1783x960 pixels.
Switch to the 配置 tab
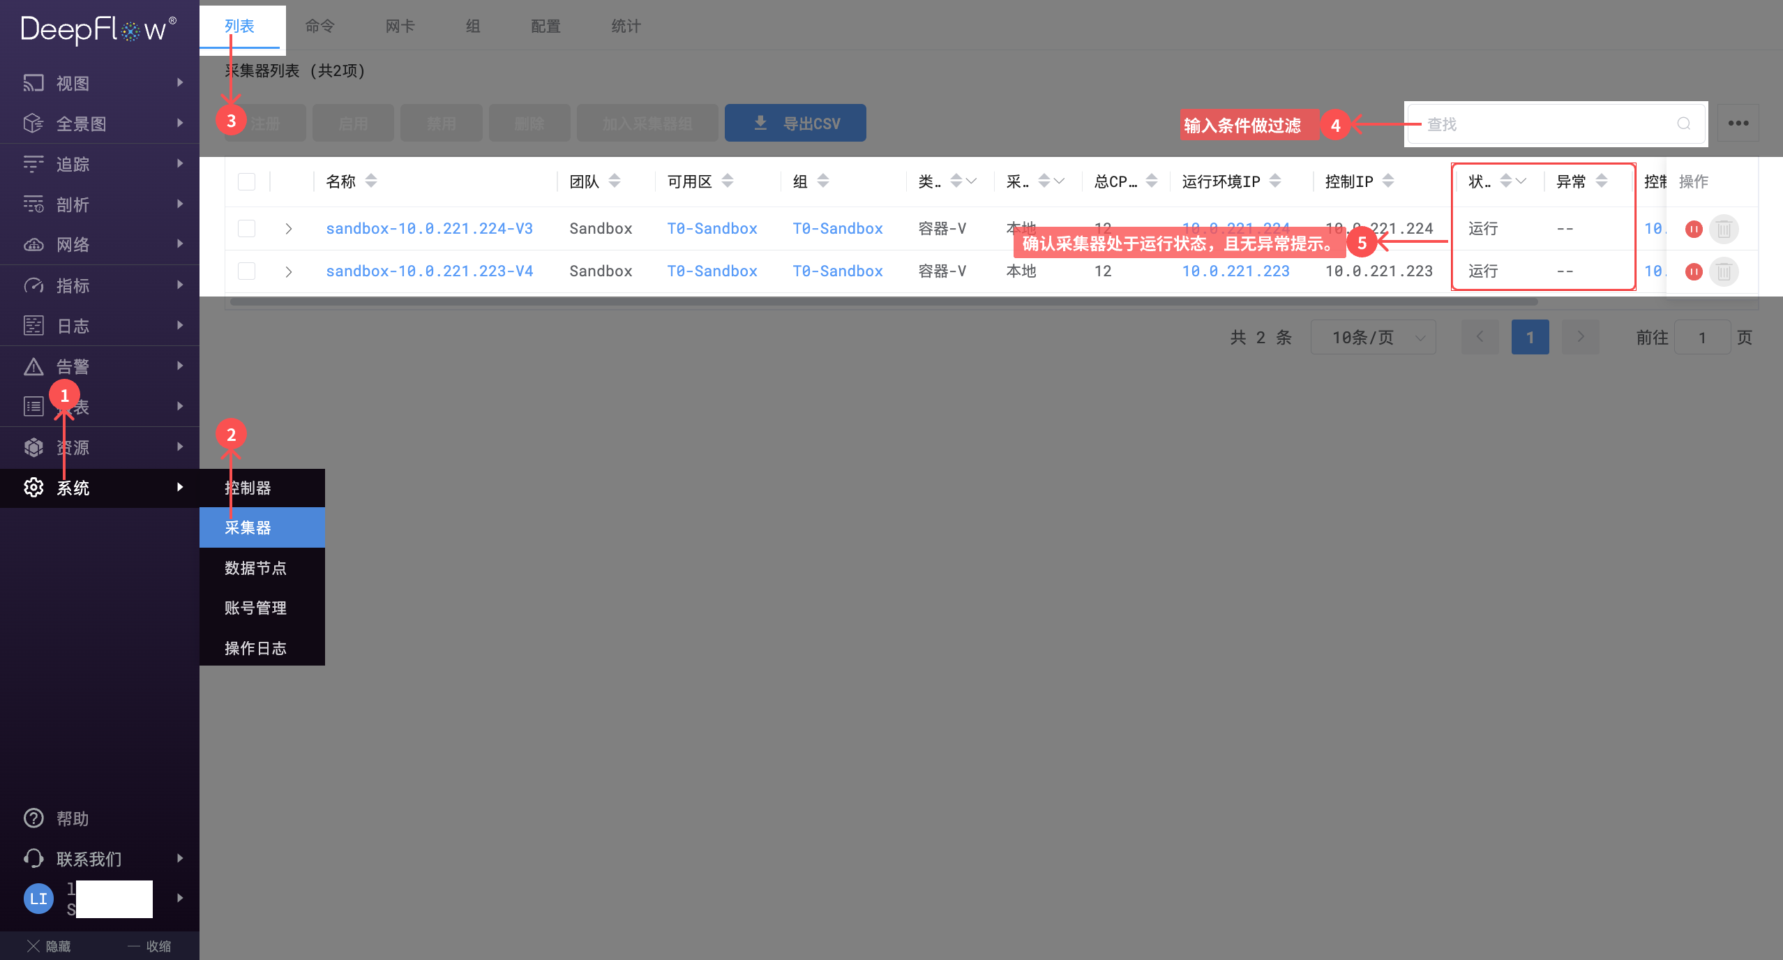[x=546, y=27]
